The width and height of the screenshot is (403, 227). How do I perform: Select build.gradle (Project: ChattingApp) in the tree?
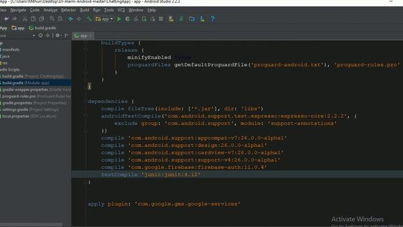coord(33,76)
